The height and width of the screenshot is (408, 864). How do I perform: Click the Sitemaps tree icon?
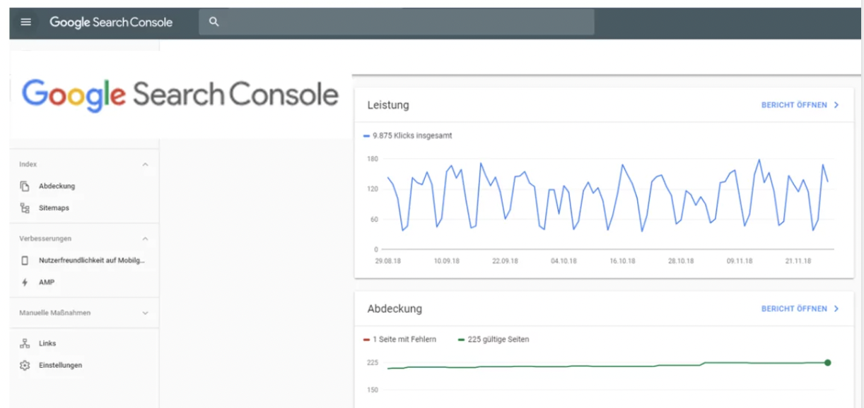[25, 208]
